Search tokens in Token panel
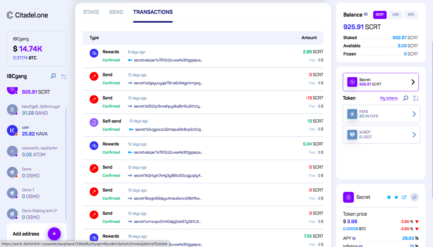The width and height of the screenshot is (433, 247). pyautogui.click(x=405, y=98)
